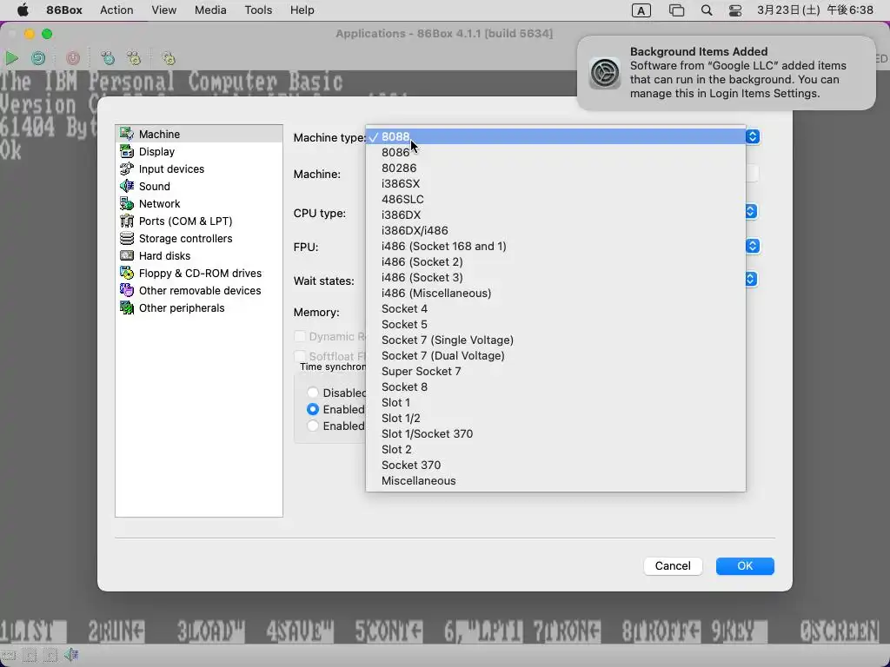The image size is (890, 667).
Task: Open the FPU dropdown
Action: [753, 246]
